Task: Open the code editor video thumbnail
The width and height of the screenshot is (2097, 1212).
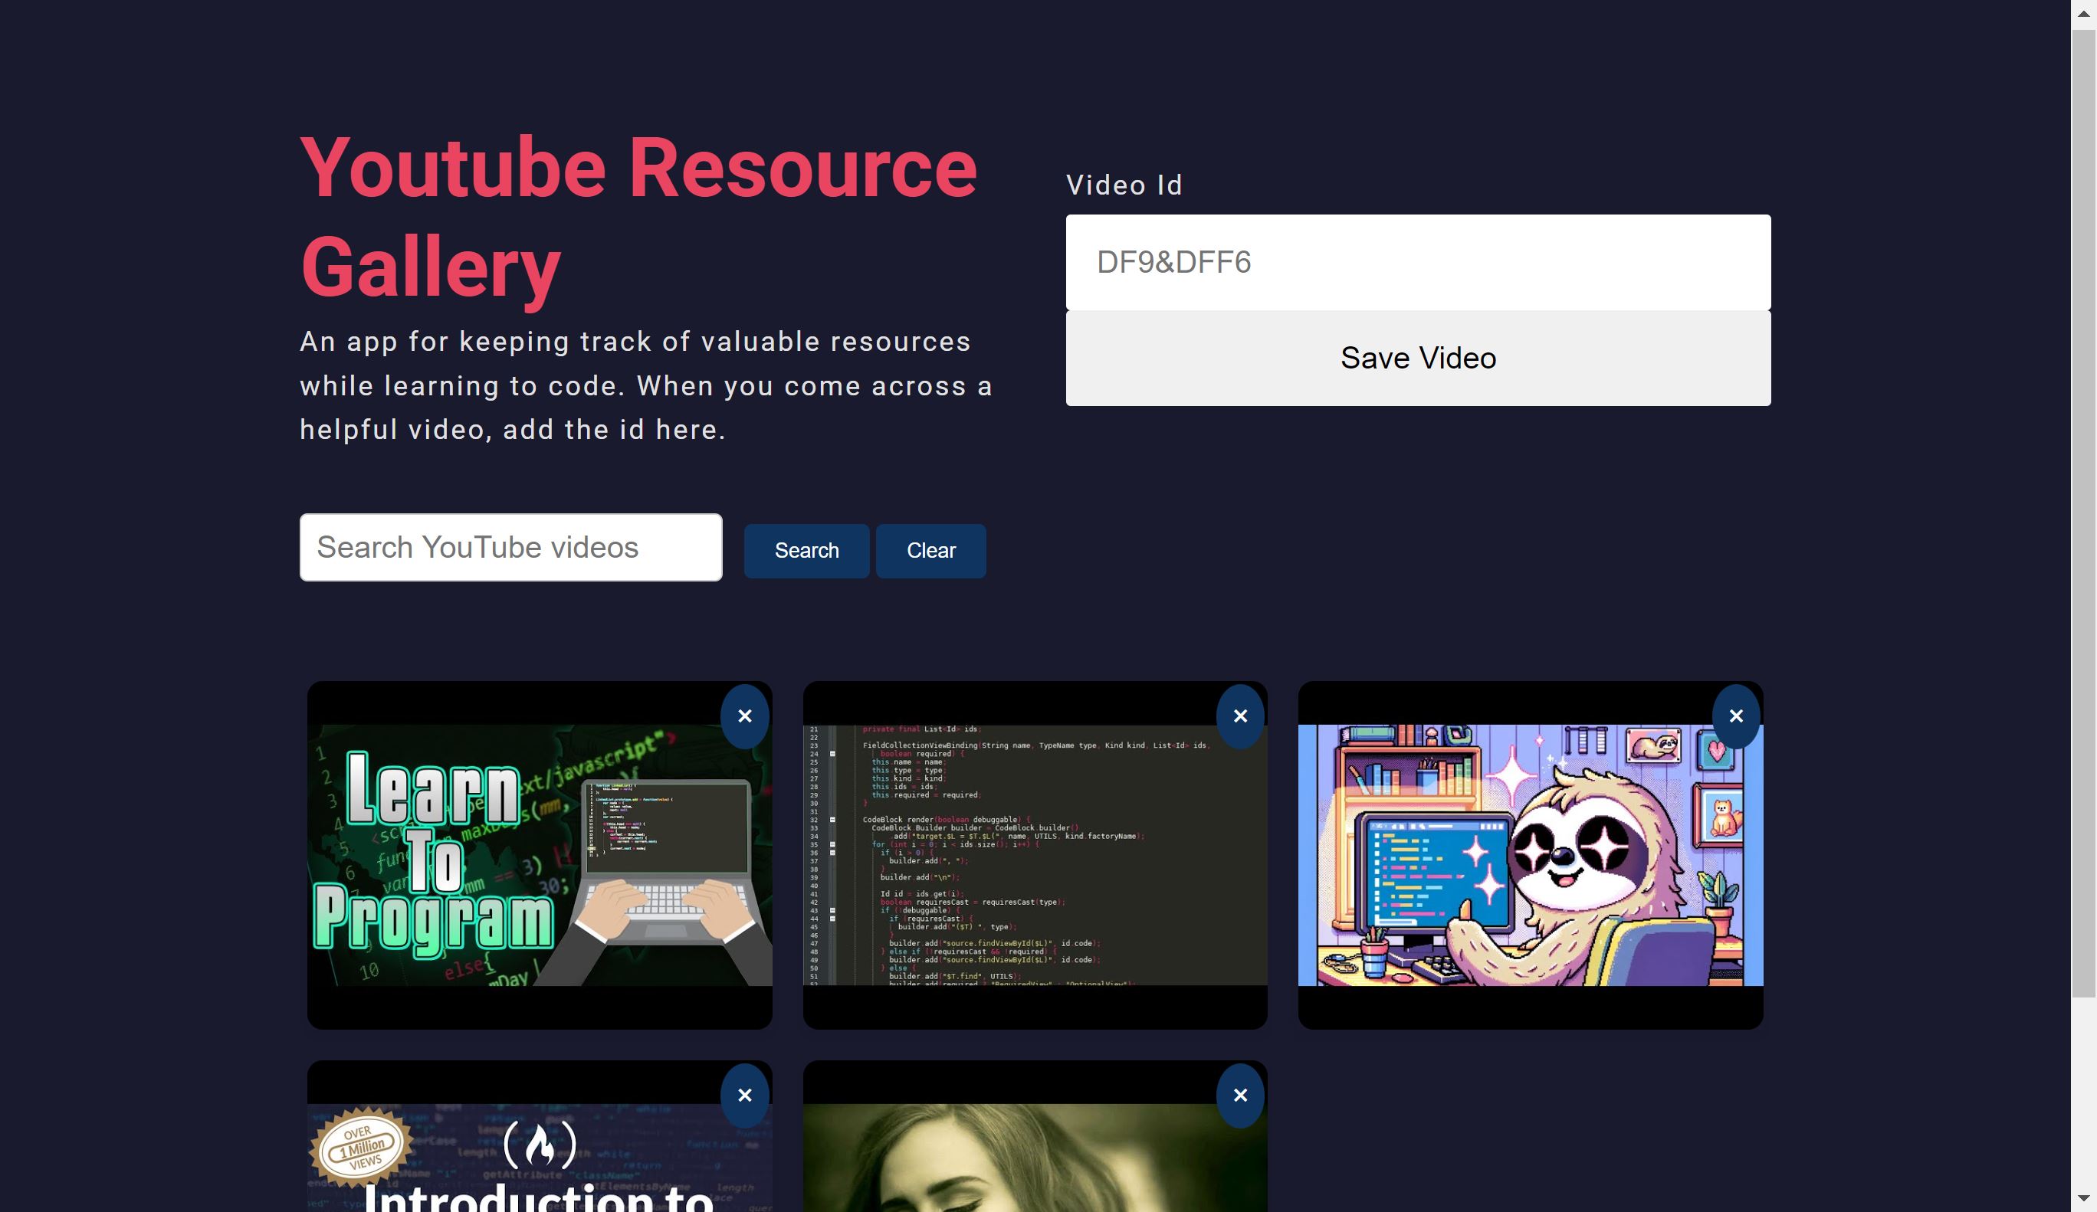Action: (x=1035, y=855)
